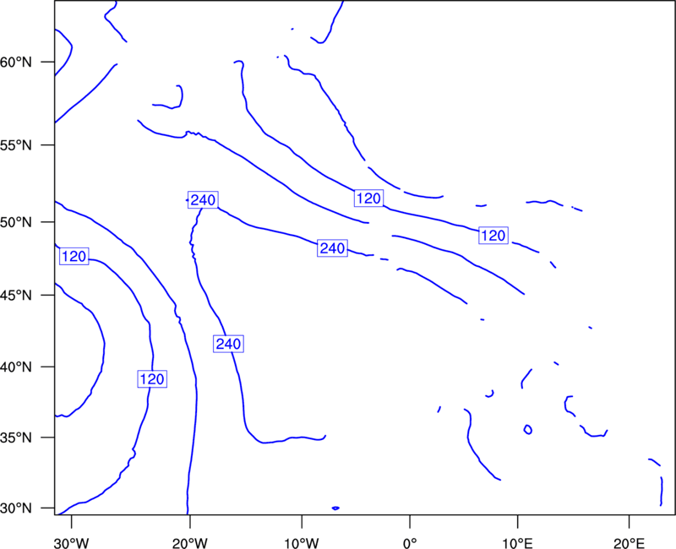
Task: Click the 40°N latitude label
Action: (x=16, y=367)
